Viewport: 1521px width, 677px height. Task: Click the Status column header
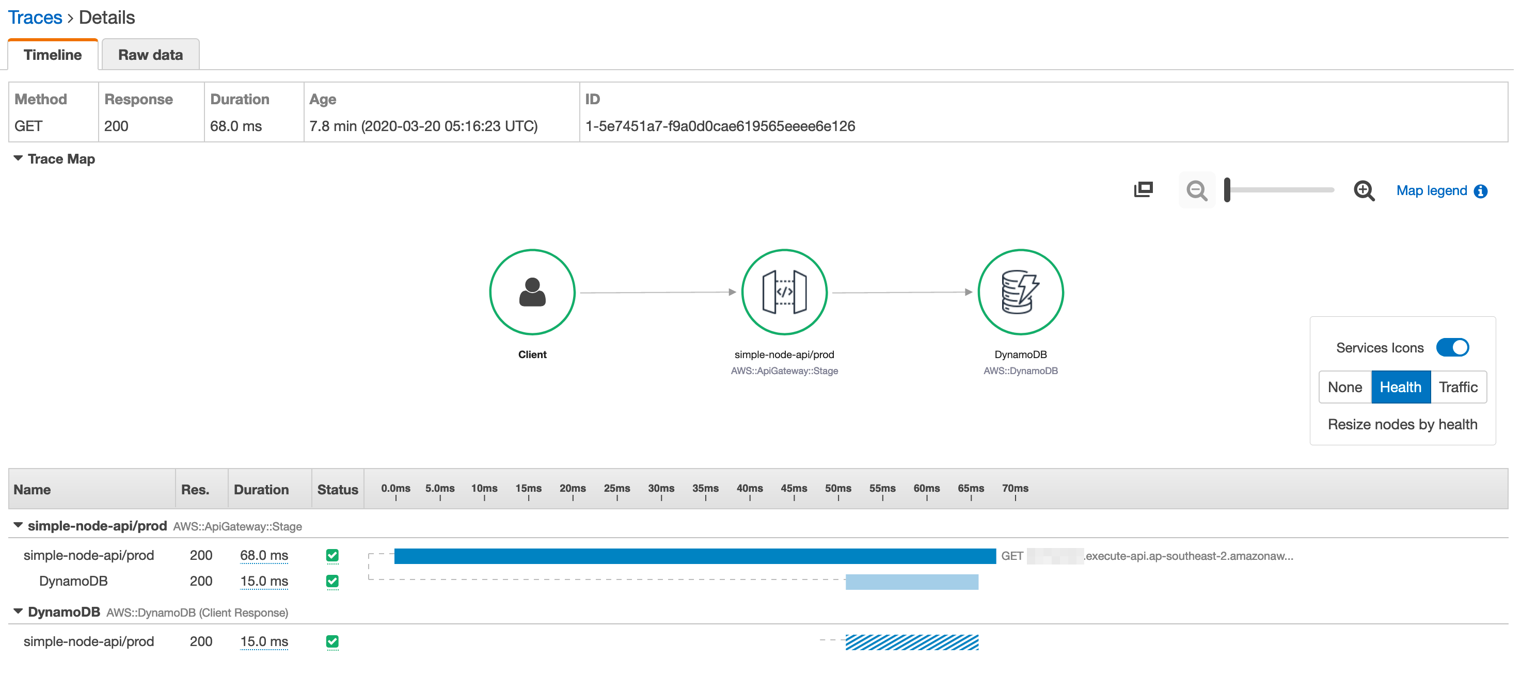coord(338,489)
